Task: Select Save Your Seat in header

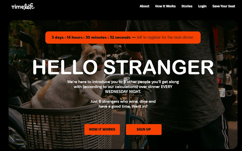Action: tap(223, 6)
